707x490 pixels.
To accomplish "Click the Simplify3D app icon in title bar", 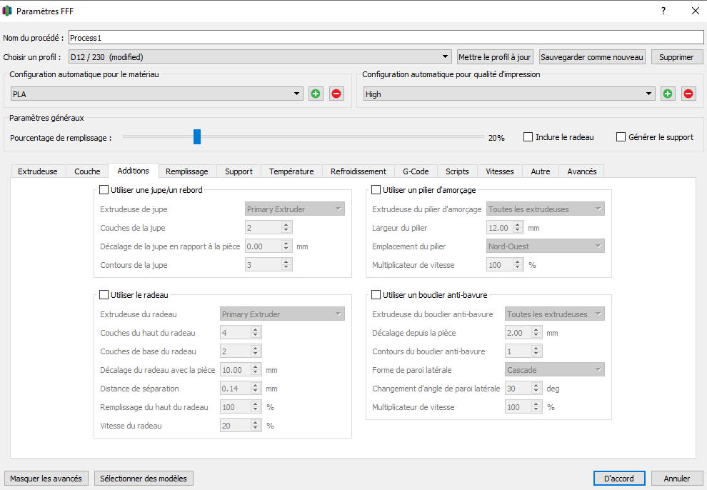I will point(7,11).
